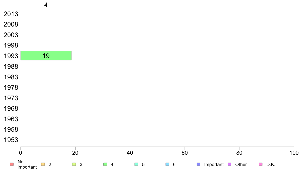Toggle the green legend swatch for 4
301x186 pixels.
pos(105,164)
